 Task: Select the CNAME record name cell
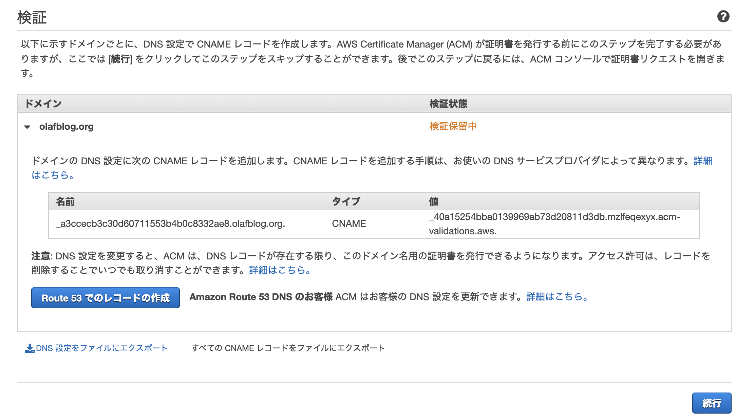coord(171,223)
